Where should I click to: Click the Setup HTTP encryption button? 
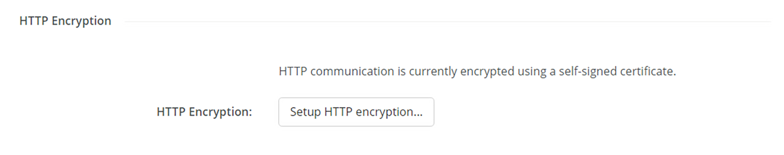(x=356, y=112)
